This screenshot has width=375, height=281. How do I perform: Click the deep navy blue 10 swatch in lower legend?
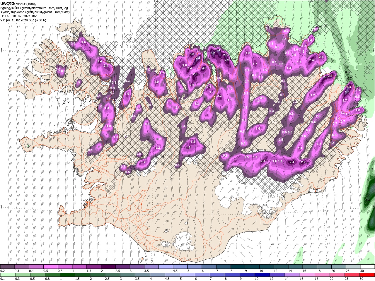[262, 275]
